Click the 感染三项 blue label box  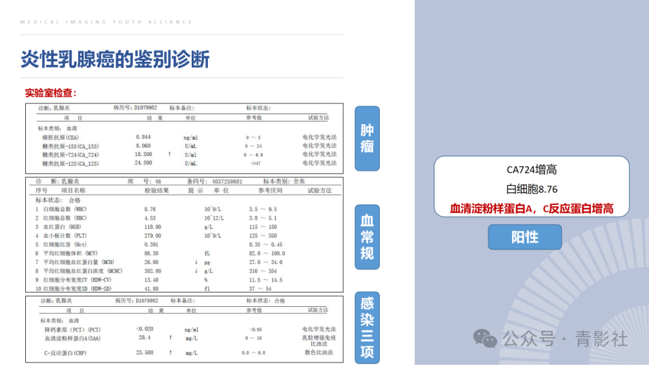367,327
